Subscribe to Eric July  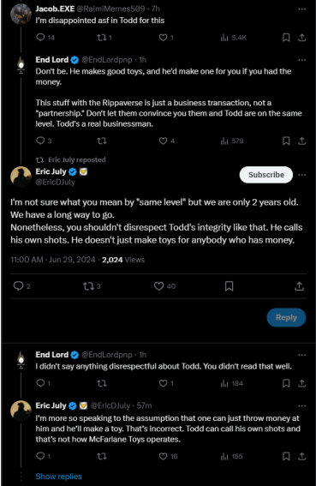266,175
